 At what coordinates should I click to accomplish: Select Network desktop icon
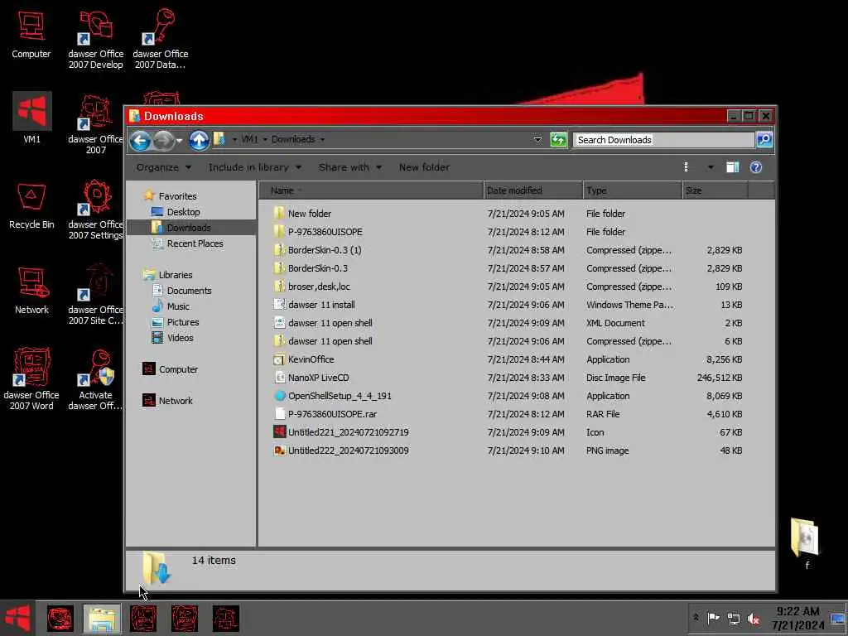coord(31,291)
